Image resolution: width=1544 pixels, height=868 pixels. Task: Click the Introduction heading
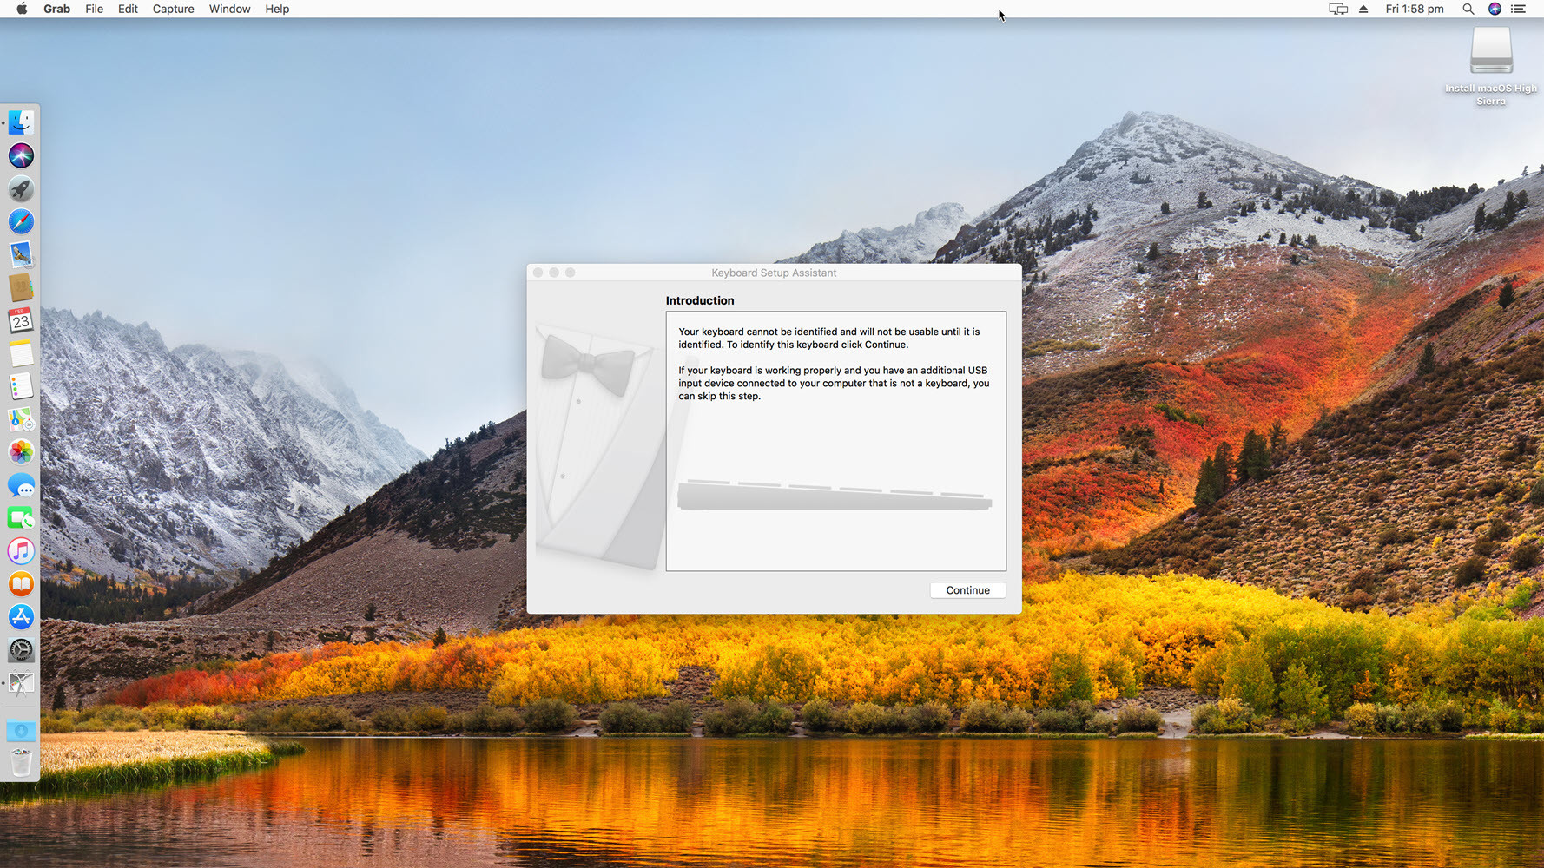pyautogui.click(x=700, y=300)
